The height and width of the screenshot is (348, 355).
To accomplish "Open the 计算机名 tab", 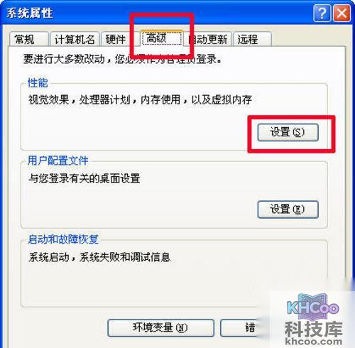I will point(75,39).
